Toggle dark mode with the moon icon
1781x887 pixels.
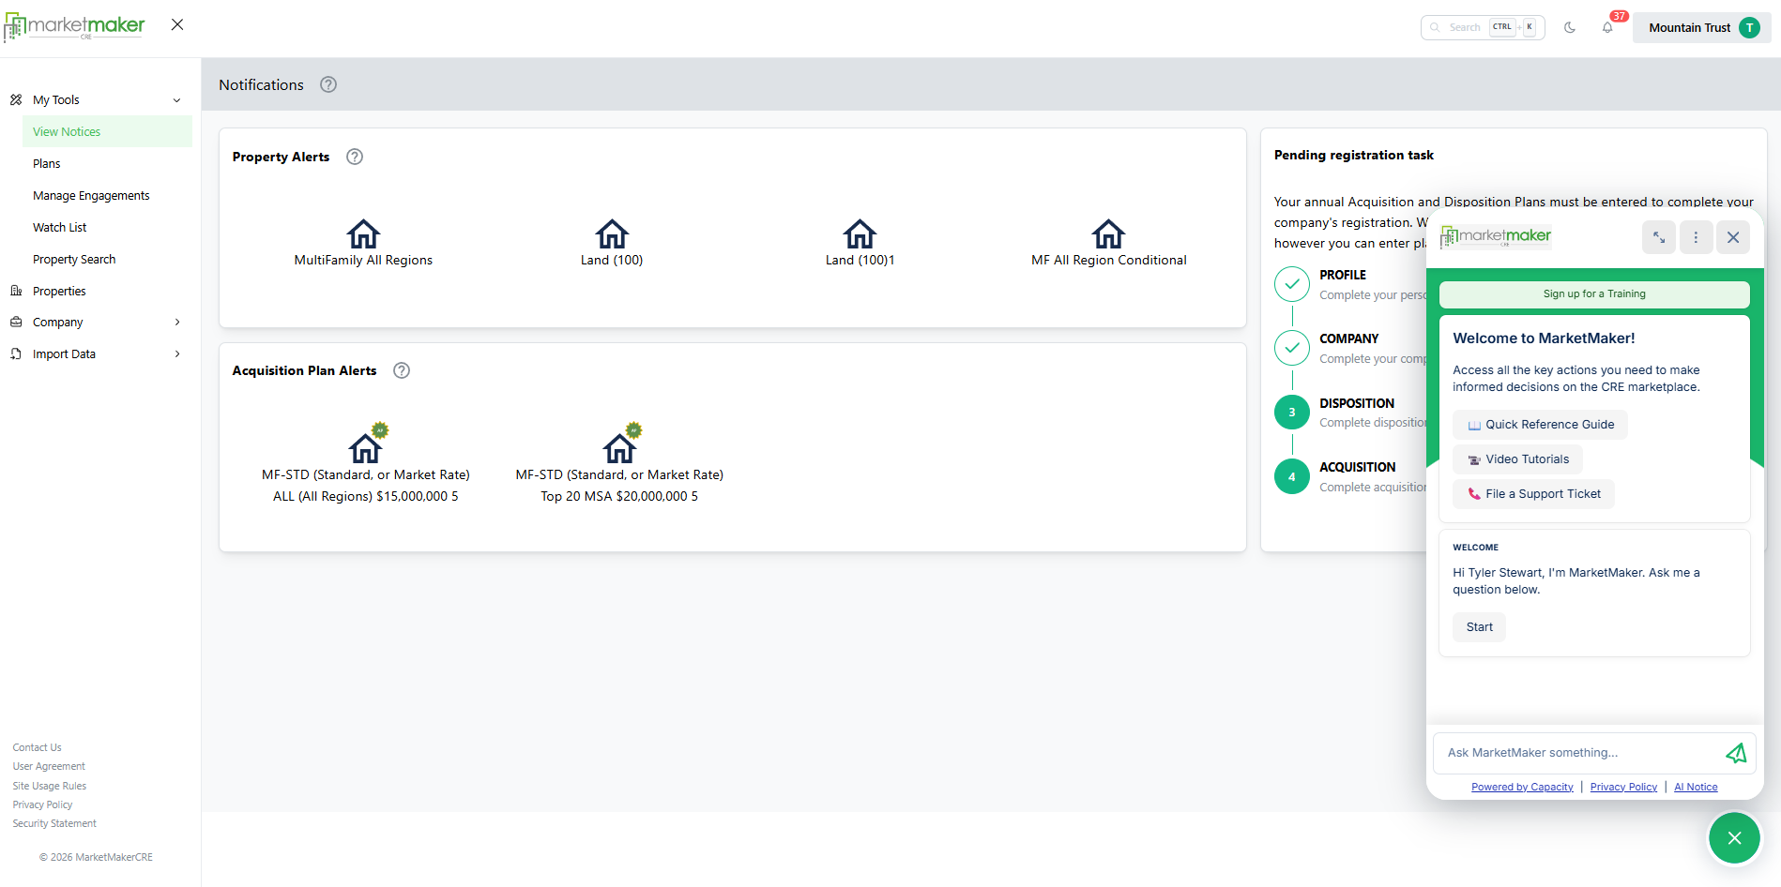tap(1570, 28)
